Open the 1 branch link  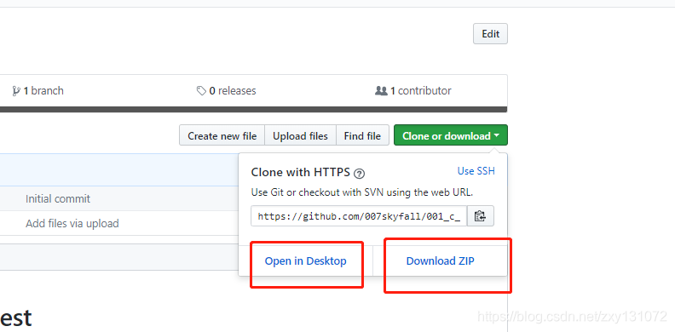click(37, 91)
